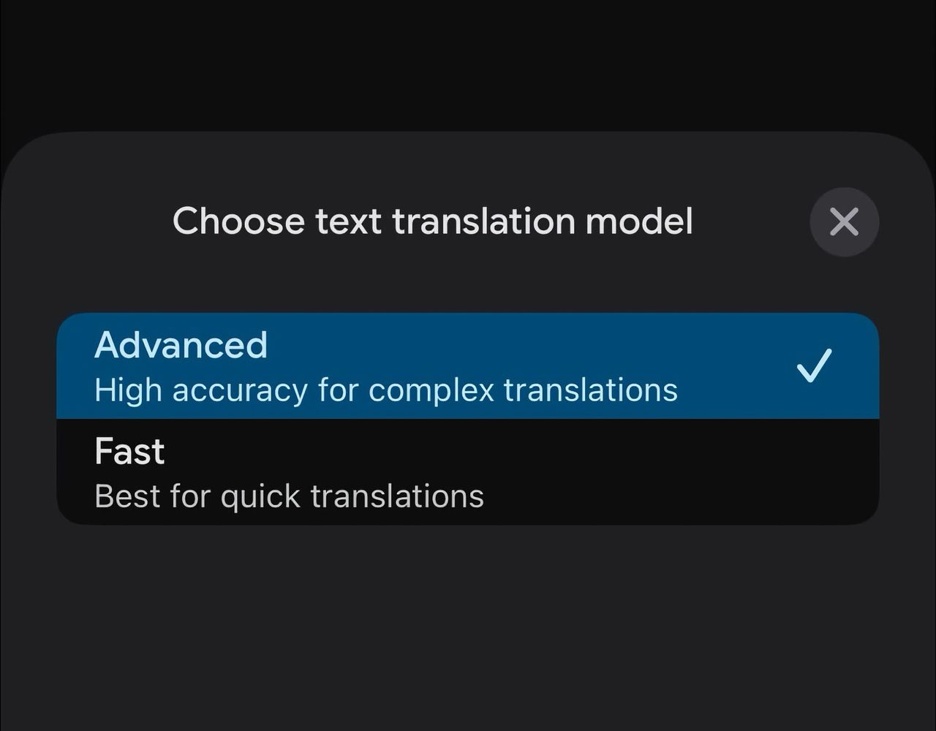Viewport: 936px width, 731px height.
Task: Tap the X icon in the sheet header
Action: click(844, 221)
